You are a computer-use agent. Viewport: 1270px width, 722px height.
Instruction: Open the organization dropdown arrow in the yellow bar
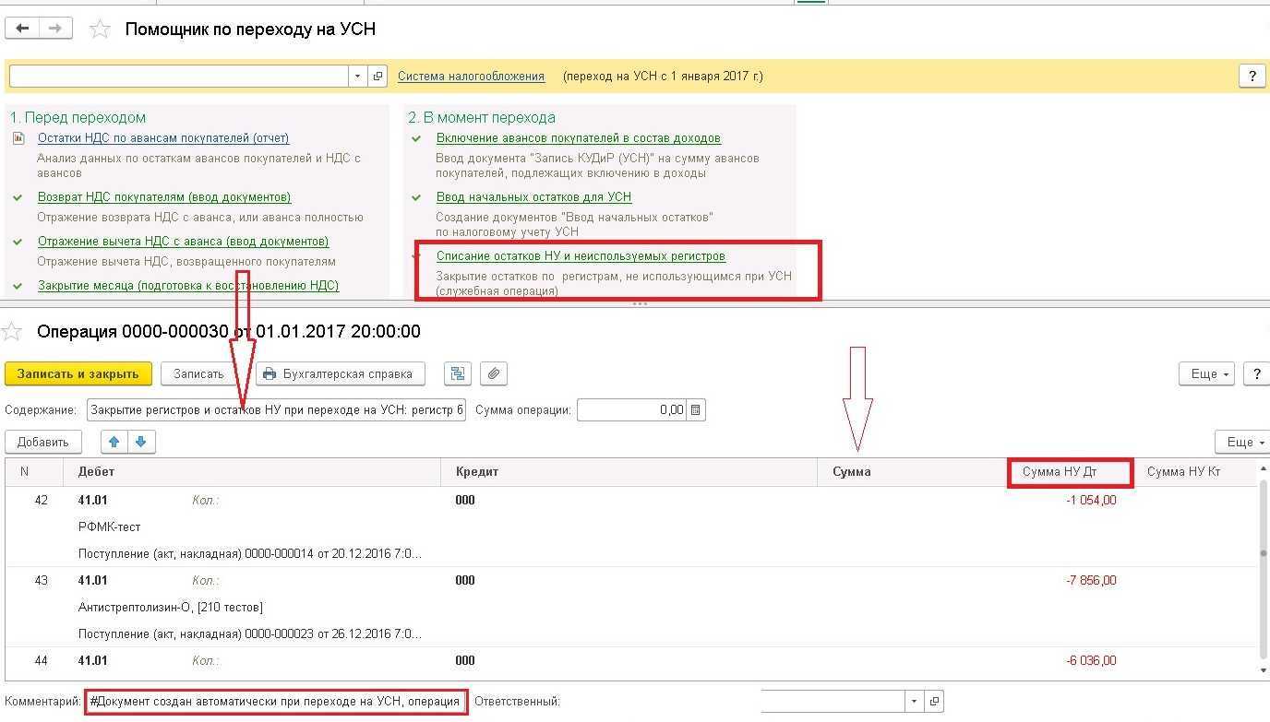tap(357, 77)
